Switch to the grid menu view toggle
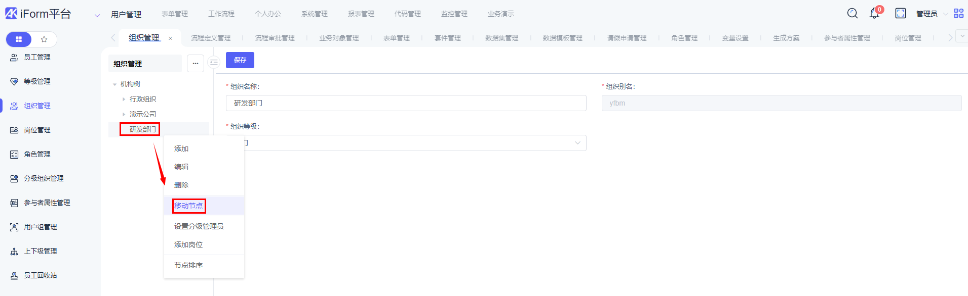 point(19,39)
